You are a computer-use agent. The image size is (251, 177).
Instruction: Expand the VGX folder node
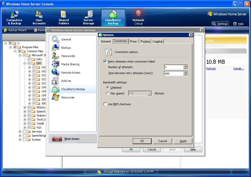pos(25,128)
